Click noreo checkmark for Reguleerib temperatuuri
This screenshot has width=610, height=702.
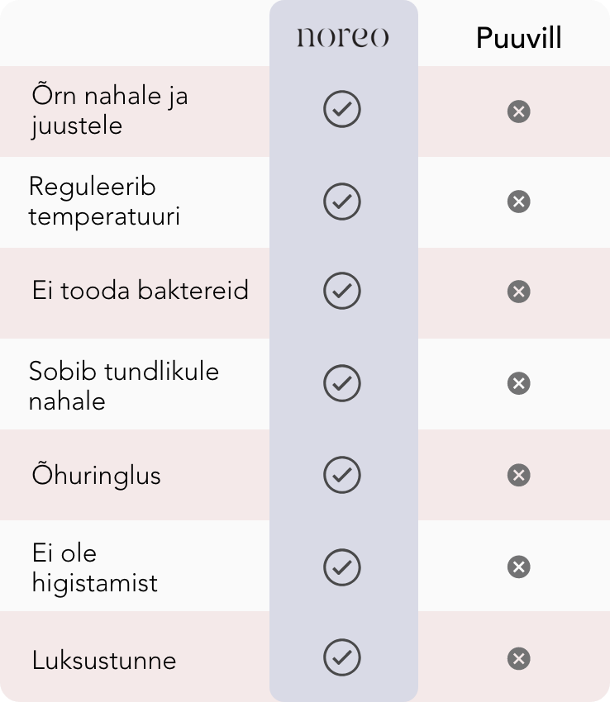[x=342, y=202]
